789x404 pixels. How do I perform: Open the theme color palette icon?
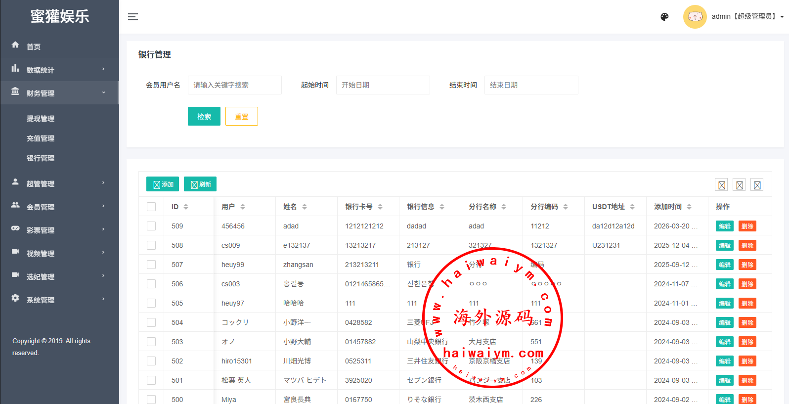(664, 17)
